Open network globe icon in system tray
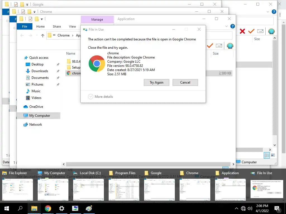The height and width of the screenshot is (214, 286). tap(243, 208)
